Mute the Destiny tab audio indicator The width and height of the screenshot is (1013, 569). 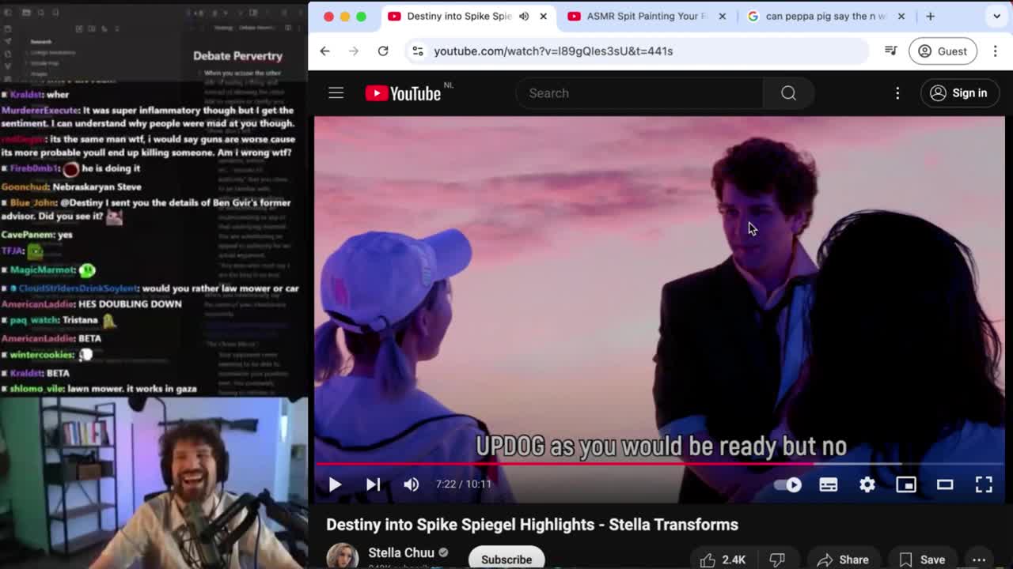click(x=523, y=15)
